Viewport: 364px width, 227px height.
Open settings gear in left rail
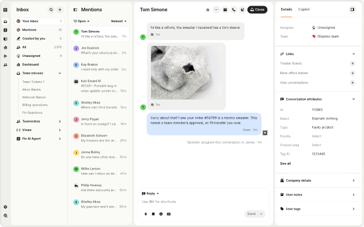click(6, 207)
